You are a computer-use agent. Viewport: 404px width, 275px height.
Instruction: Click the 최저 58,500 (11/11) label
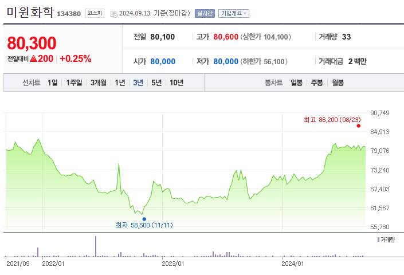[x=144, y=225]
